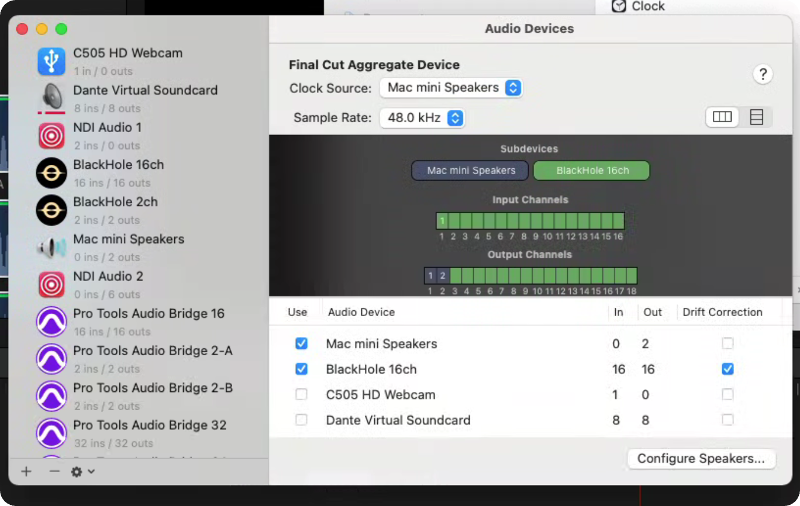Image resolution: width=800 pixels, height=506 pixels.
Task: Select the BlackHole 16ch subdevice pill
Action: click(x=592, y=171)
